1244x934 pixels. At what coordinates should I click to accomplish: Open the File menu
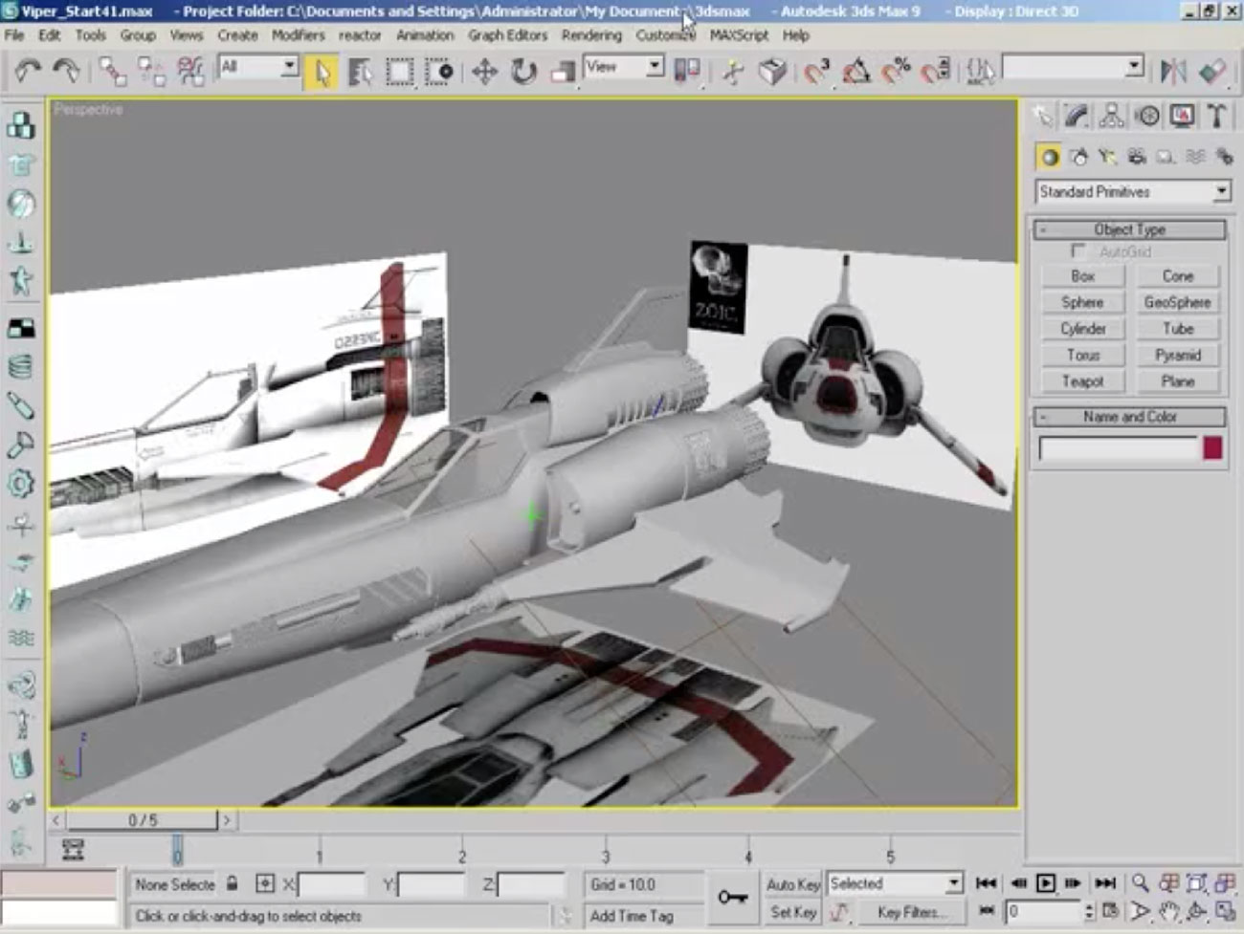(x=14, y=35)
